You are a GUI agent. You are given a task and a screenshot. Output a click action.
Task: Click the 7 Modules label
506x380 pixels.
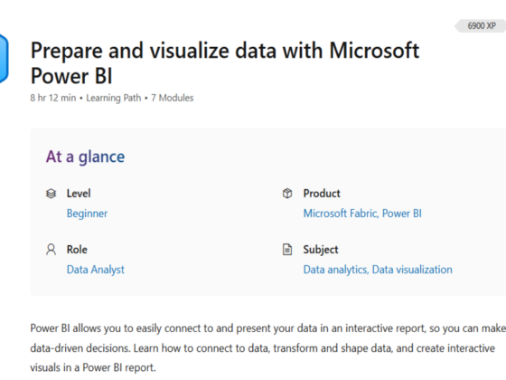click(173, 98)
